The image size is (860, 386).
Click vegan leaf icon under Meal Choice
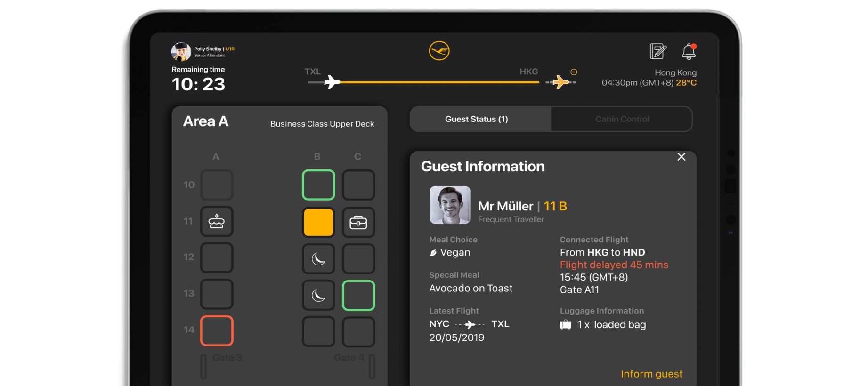(433, 253)
